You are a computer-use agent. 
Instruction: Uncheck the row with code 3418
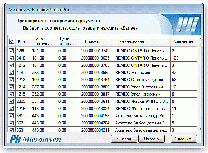pos(11,58)
